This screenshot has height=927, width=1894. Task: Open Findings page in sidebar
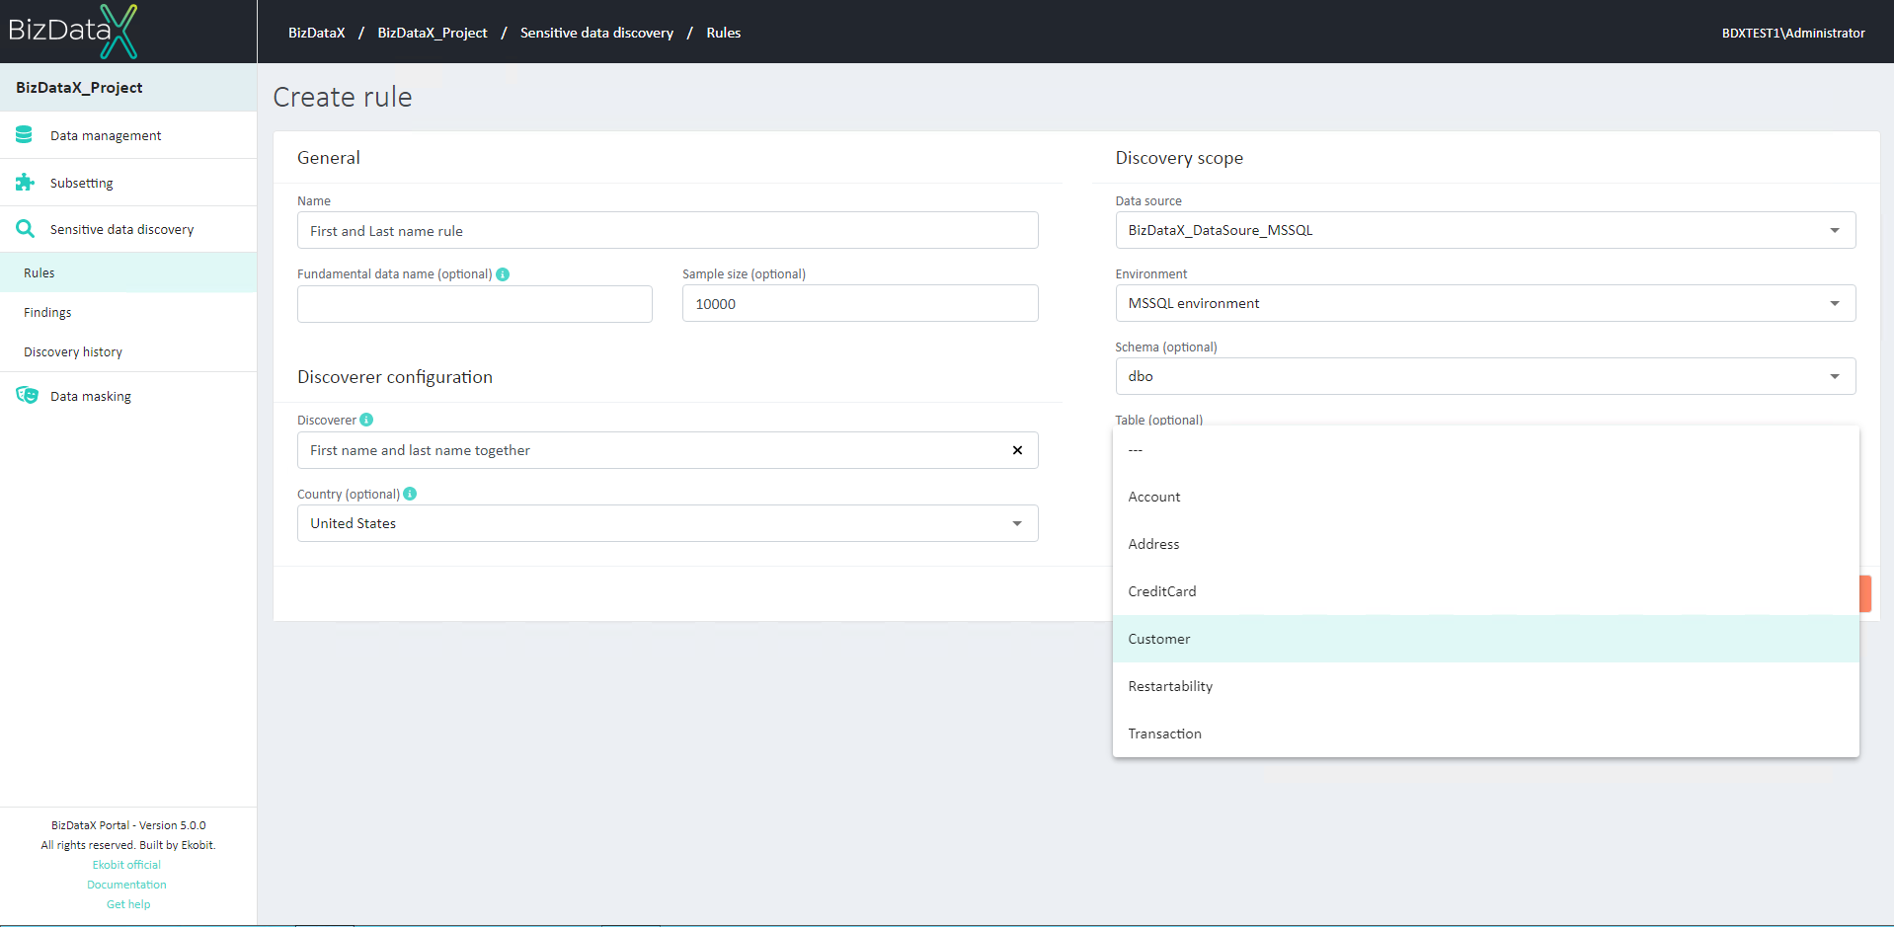pos(128,312)
